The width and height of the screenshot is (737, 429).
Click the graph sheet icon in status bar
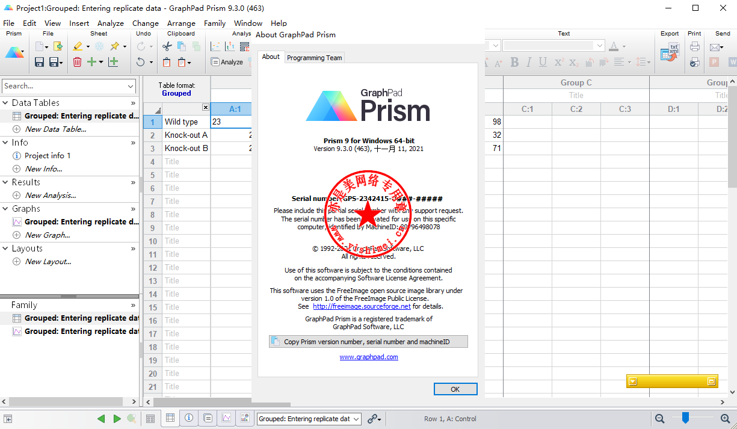pyautogui.click(x=226, y=418)
